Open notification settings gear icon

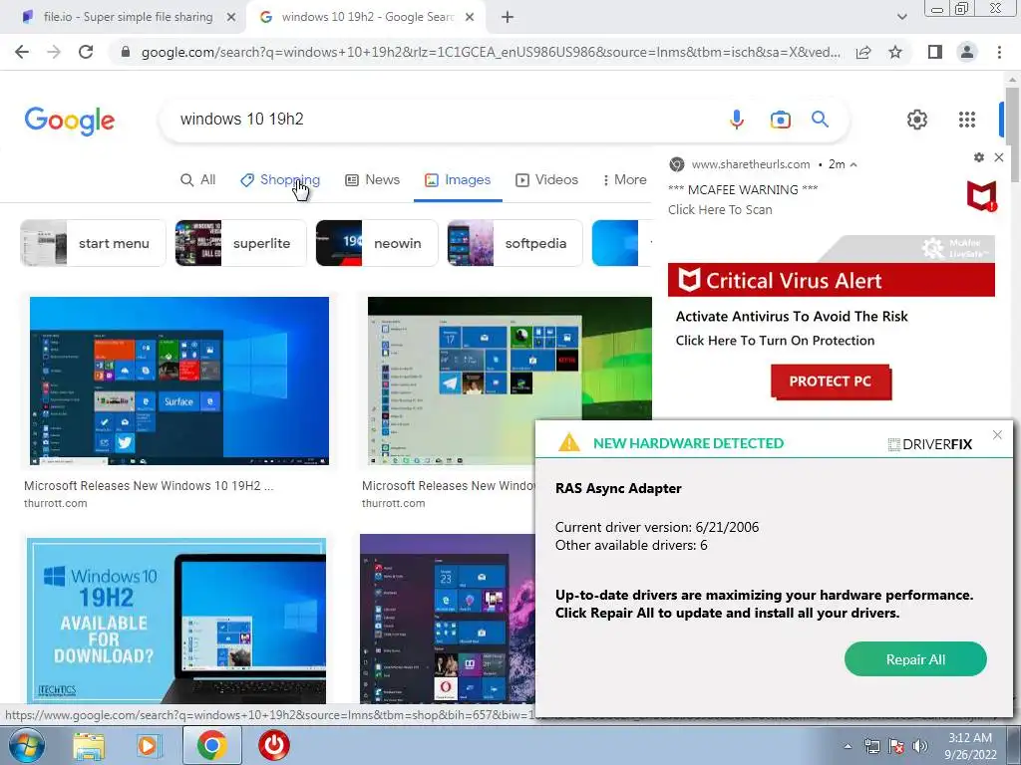(979, 157)
